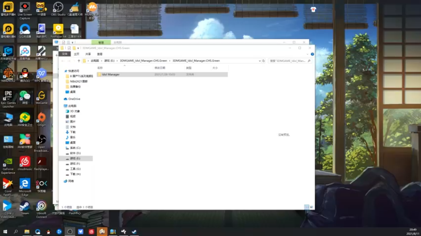This screenshot has height=236, width=421.
Task: Select 网络 in the navigation pane
Action: [71, 181]
